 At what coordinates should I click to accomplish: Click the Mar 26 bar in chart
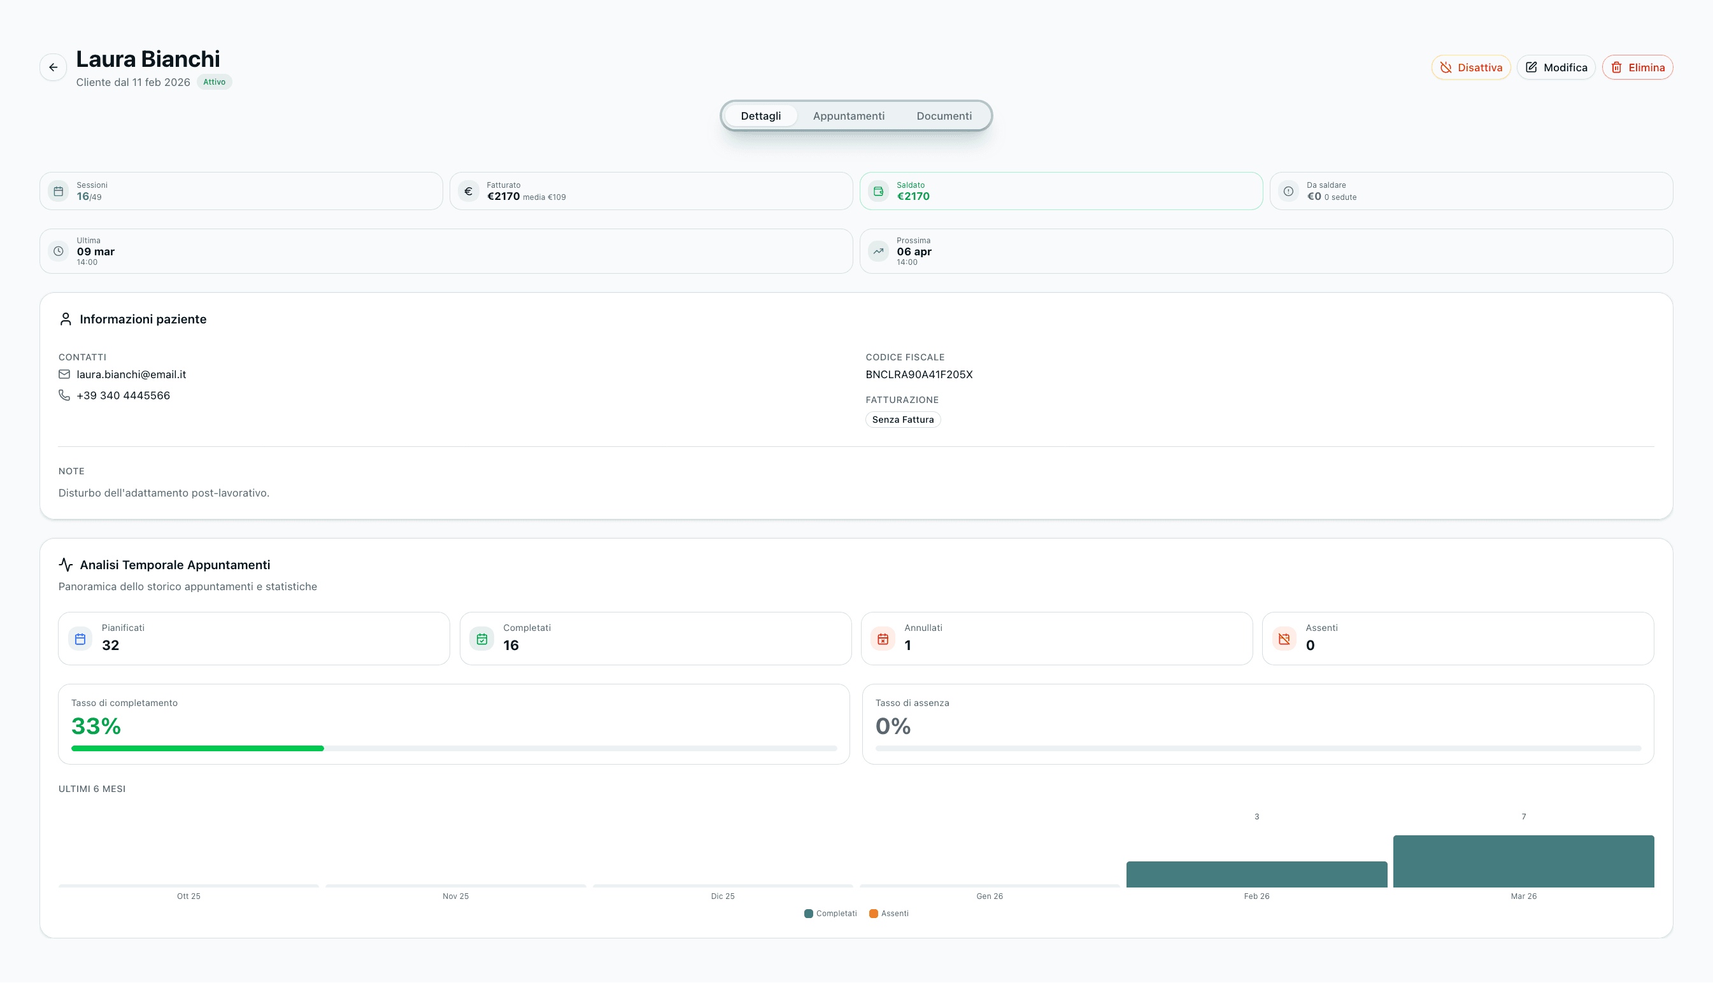click(x=1523, y=861)
